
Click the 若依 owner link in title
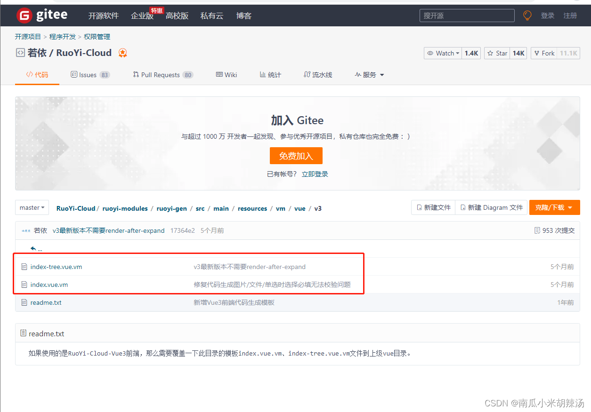tap(37, 53)
